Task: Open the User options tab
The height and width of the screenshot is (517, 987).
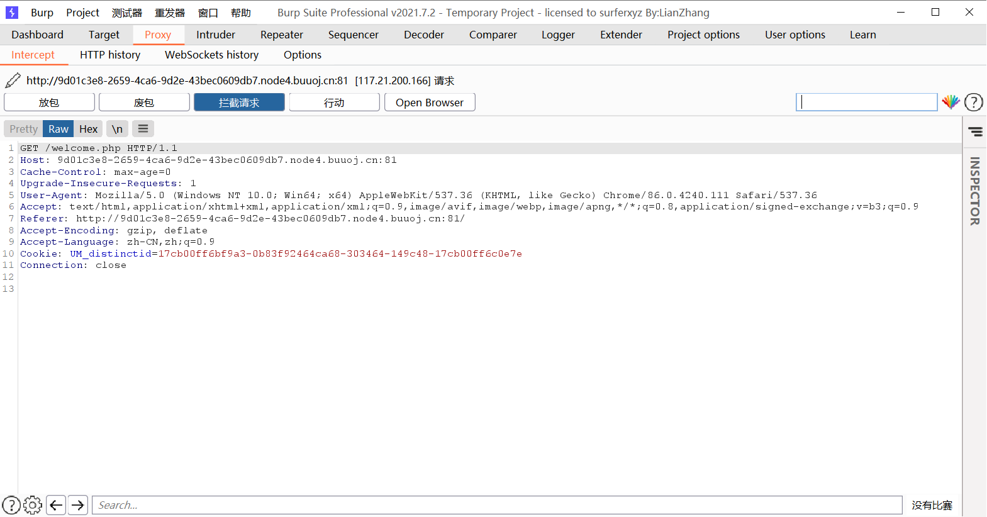Action: point(795,35)
